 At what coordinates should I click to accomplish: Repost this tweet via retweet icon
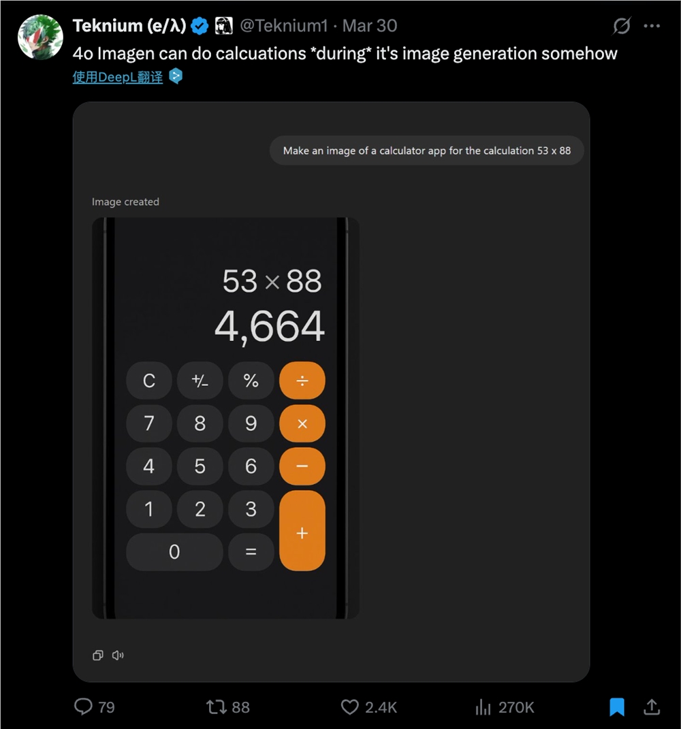pyautogui.click(x=217, y=707)
